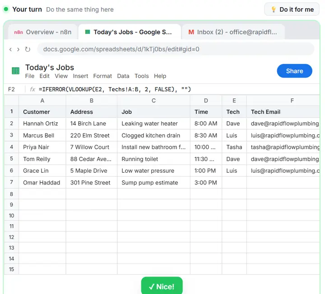Click the browser forward arrow
This screenshot has height=294, width=325.
click(18, 49)
